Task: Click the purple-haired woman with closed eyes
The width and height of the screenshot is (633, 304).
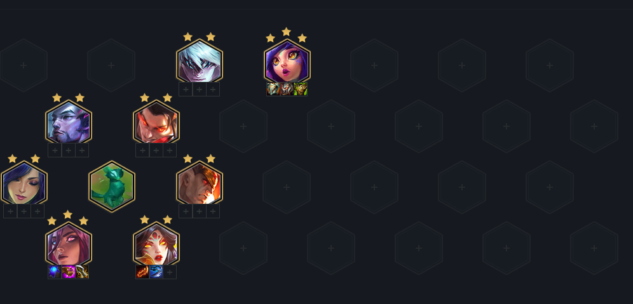Action: (24, 183)
